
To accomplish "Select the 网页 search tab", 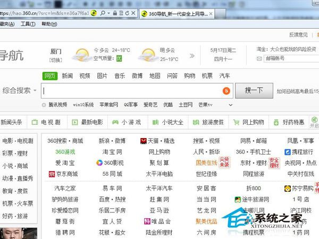I will point(50,76).
